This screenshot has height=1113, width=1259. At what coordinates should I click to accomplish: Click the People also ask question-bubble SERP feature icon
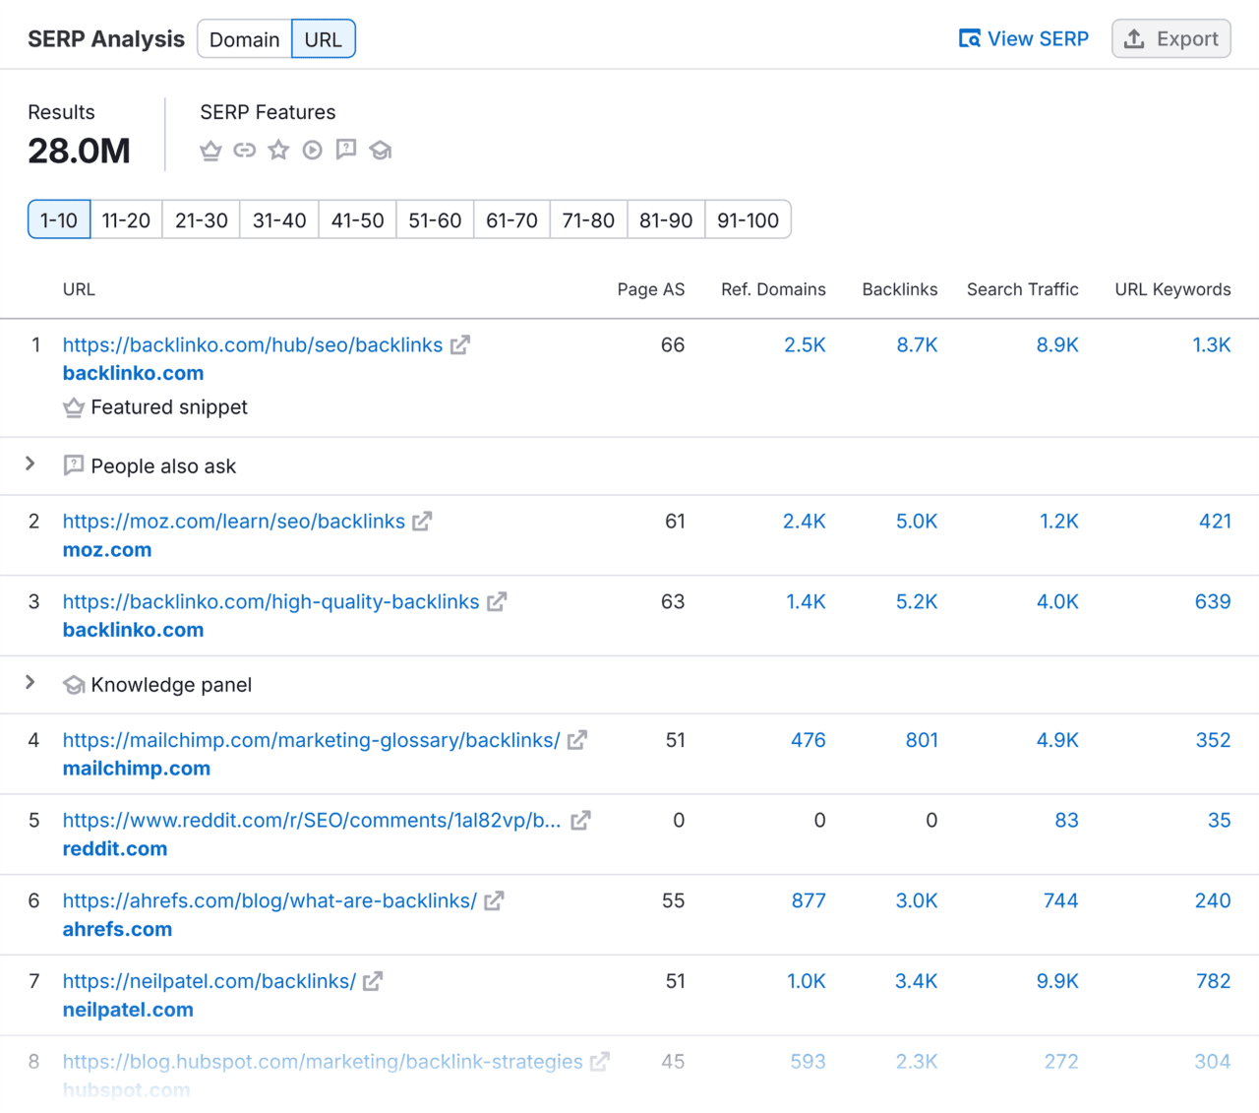(x=346, y=150)
